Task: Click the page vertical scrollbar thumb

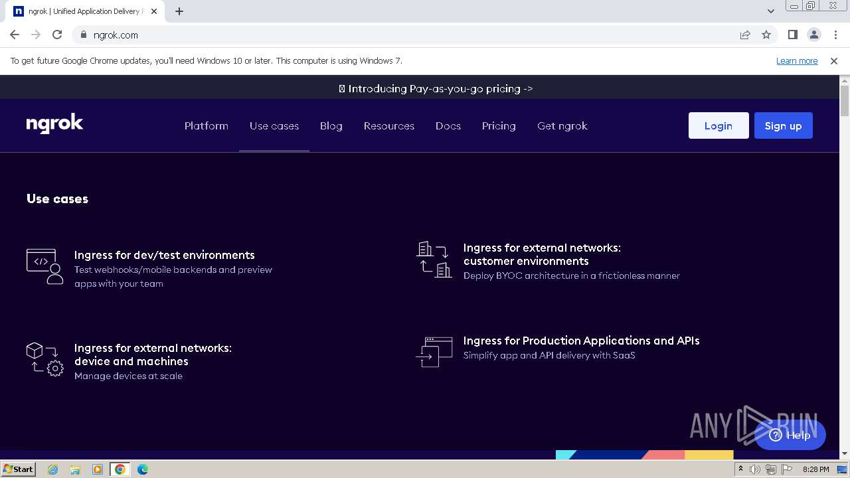Action: pyautogui.click(x=845, y=100)
